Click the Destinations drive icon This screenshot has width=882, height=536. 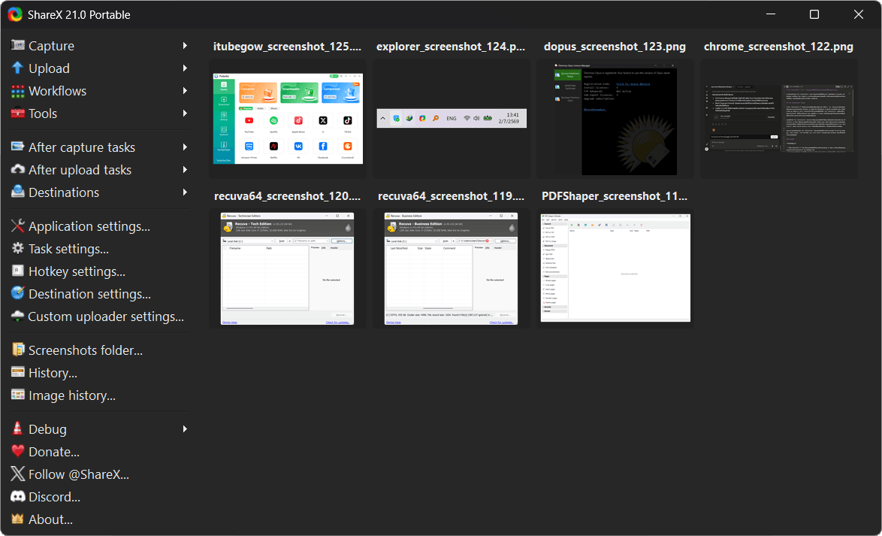coord(18,192)
